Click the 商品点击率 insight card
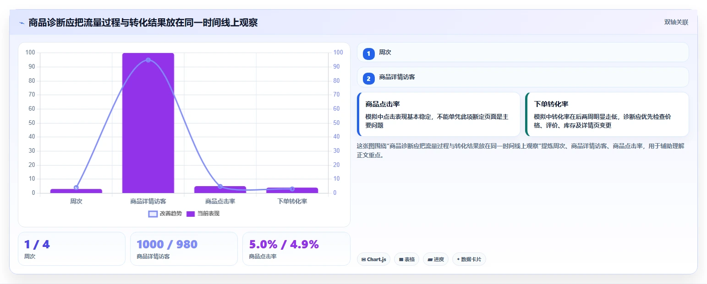 coord(438,114)
